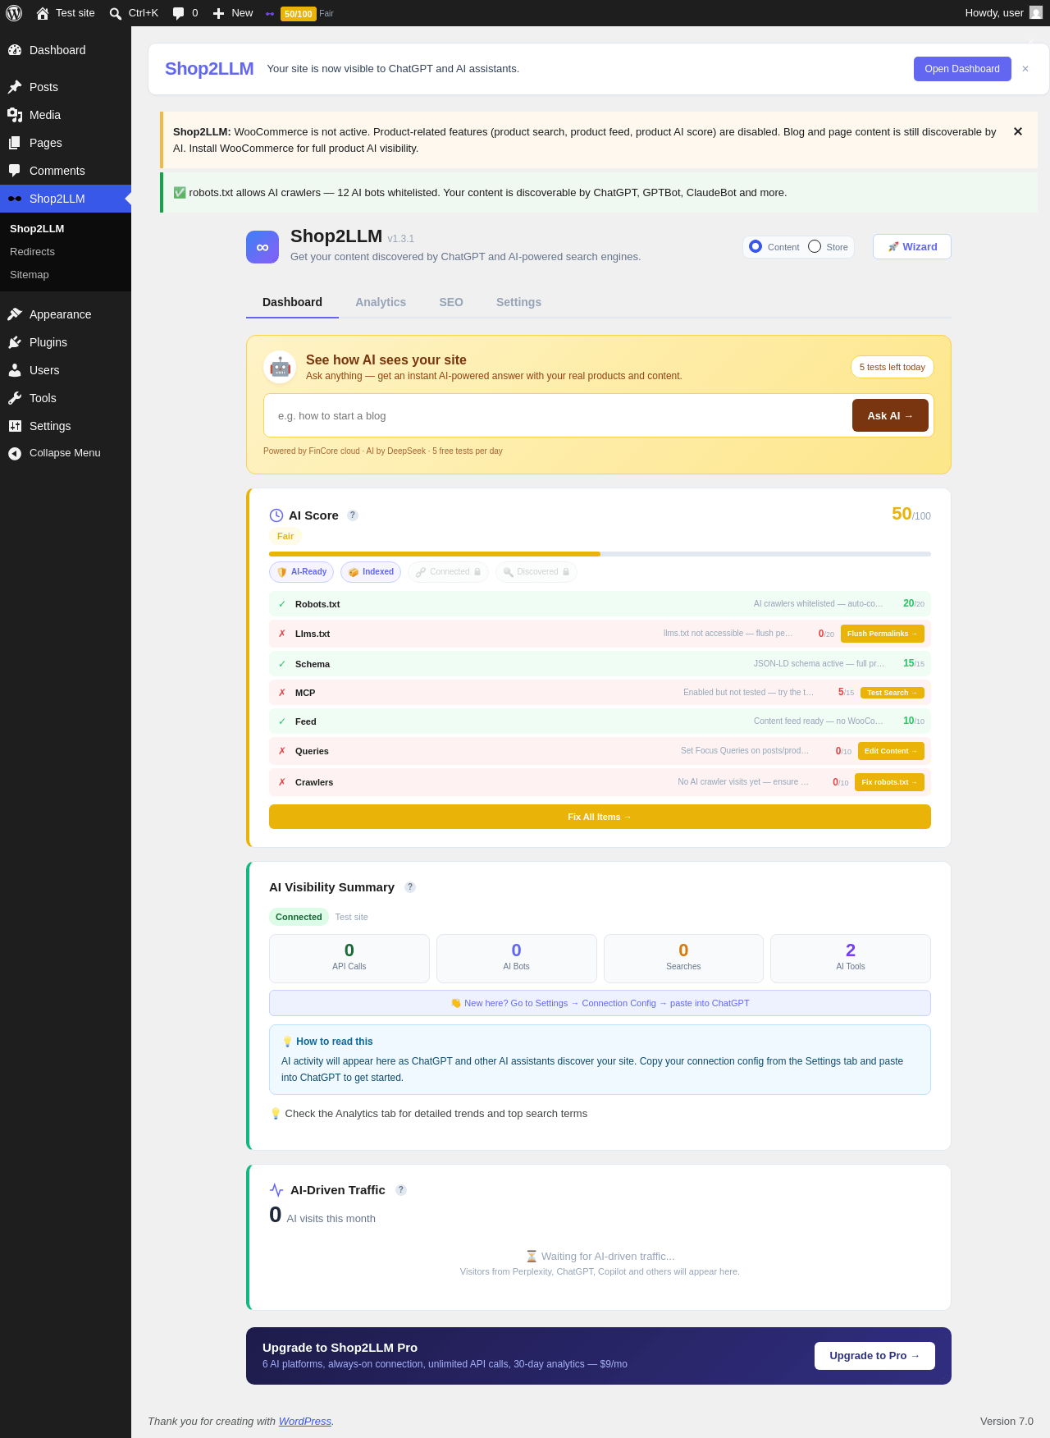1050x1438 pixels.
Task: Switch to the Analytics tab
Action: [381, 302]
